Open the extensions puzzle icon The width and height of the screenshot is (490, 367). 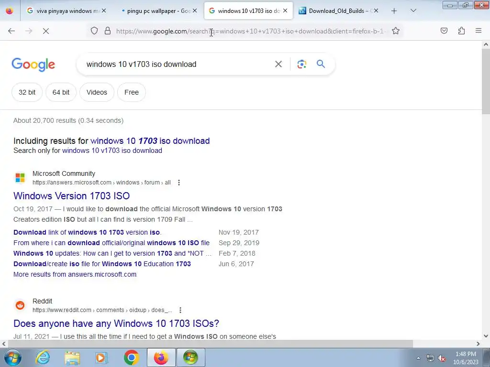[x=461, y=31]
